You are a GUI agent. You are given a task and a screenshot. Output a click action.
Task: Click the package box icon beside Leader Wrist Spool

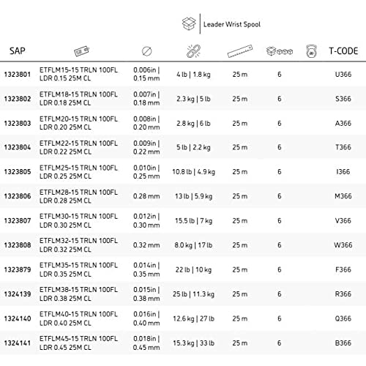tap(189, 24)
